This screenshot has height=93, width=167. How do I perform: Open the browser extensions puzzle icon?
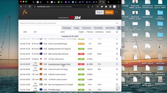point(106,7)
